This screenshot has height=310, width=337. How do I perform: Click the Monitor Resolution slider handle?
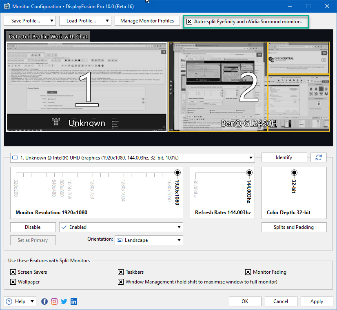[x=177, y=173]
